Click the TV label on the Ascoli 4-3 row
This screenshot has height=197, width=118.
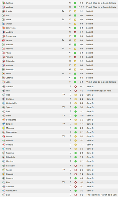point(63,74)
